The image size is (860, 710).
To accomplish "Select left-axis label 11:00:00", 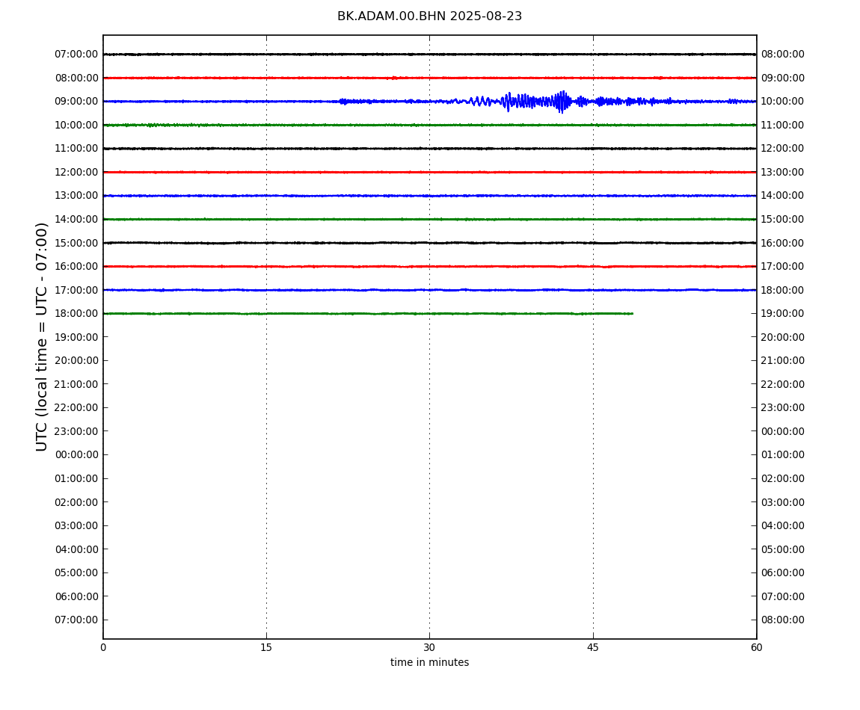I will pyautogui.click(x=76, y=149).
